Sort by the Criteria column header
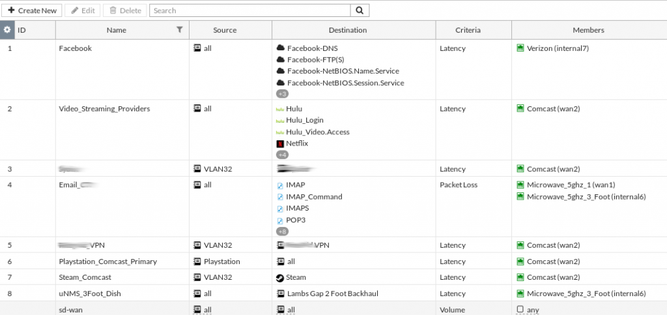The height and width of the screenshot is (315, 667). click(x=468, y=30)
